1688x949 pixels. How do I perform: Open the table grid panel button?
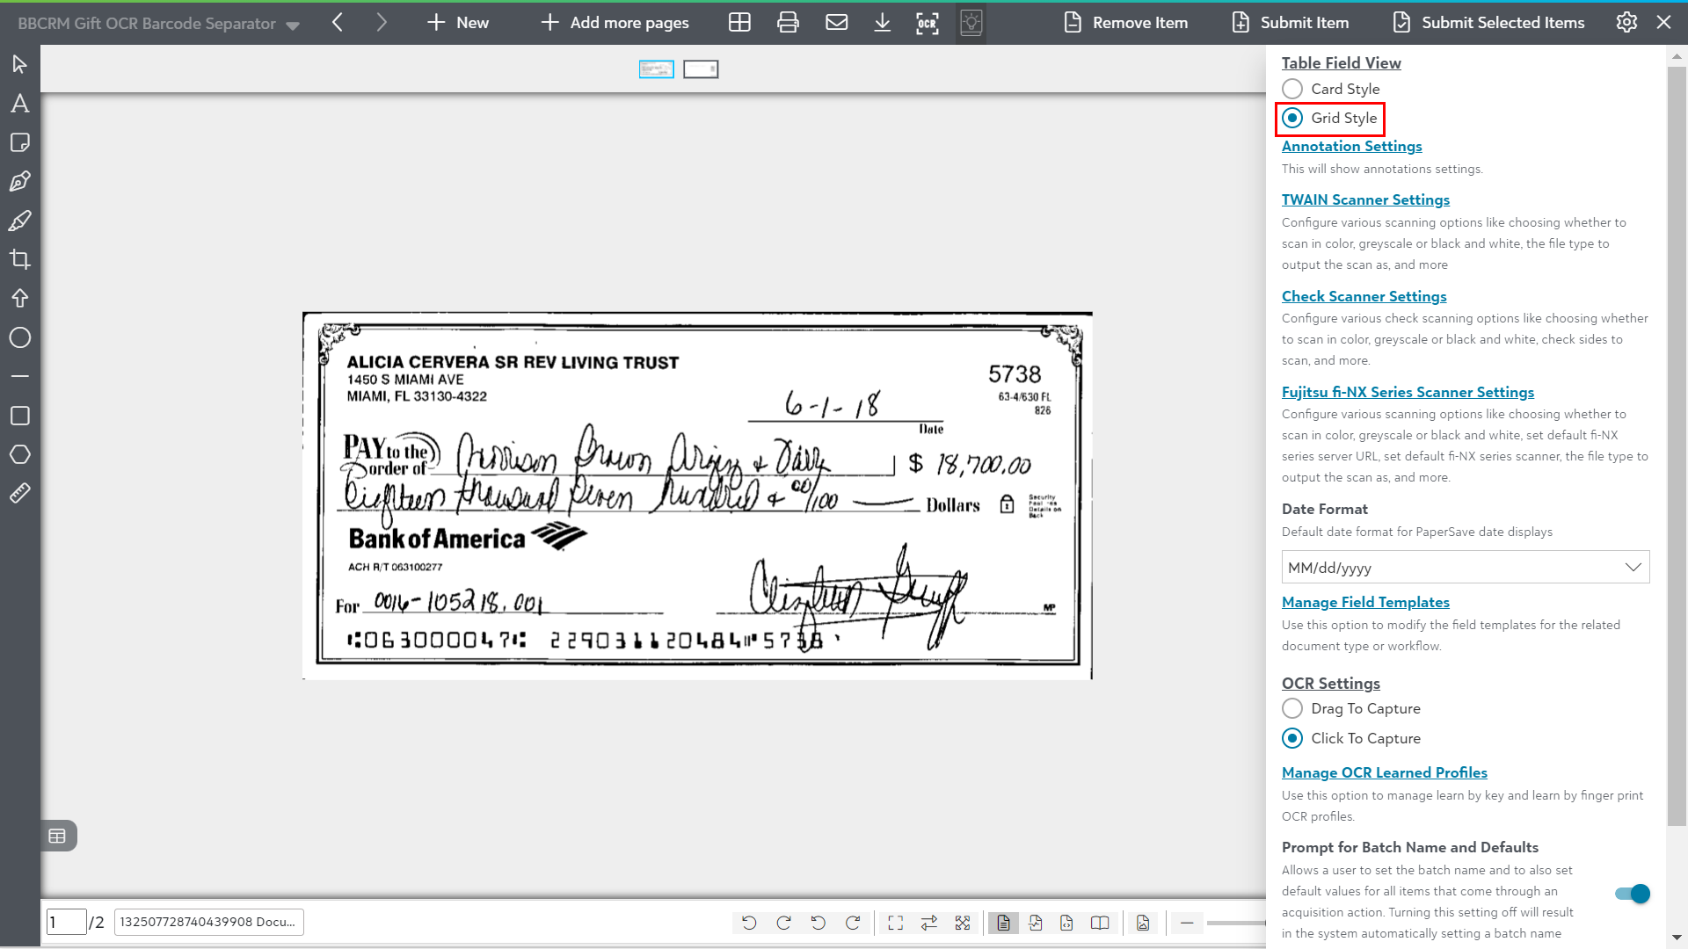(x=57, y=836)
